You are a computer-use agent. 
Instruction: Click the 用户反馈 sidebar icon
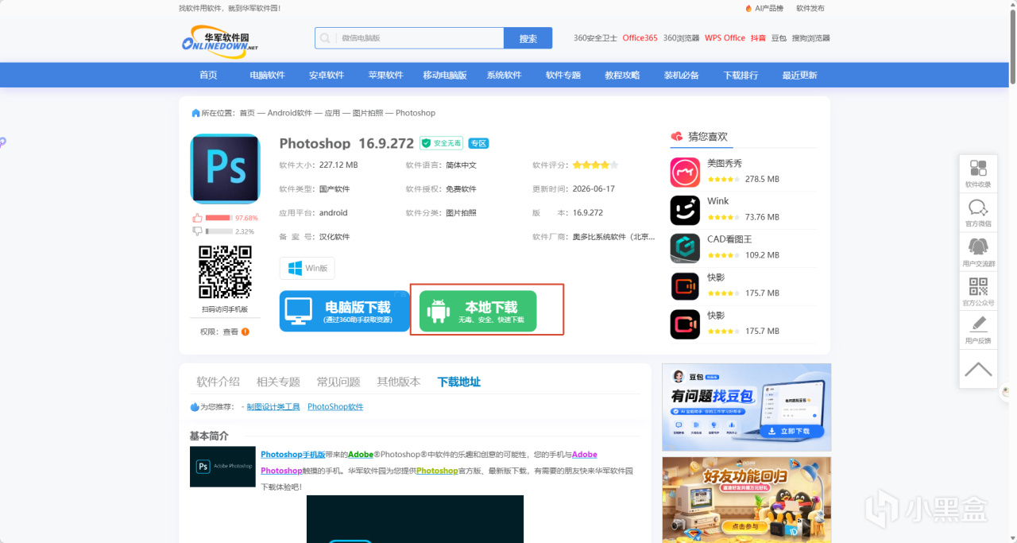978,329
